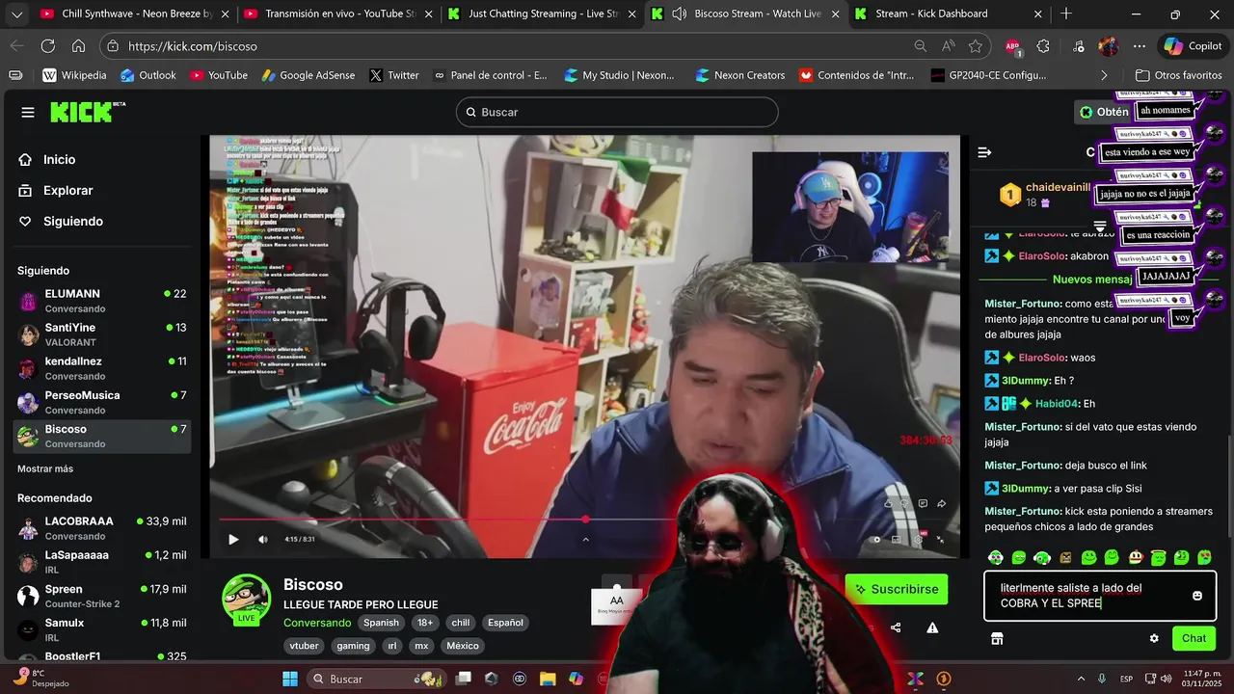This screenshot has height=694, width=1234.
Task: Report stream warning triangle icon
Action: (x=932, y=627)
